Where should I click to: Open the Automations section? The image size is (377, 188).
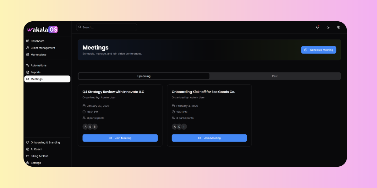(39, 65)
